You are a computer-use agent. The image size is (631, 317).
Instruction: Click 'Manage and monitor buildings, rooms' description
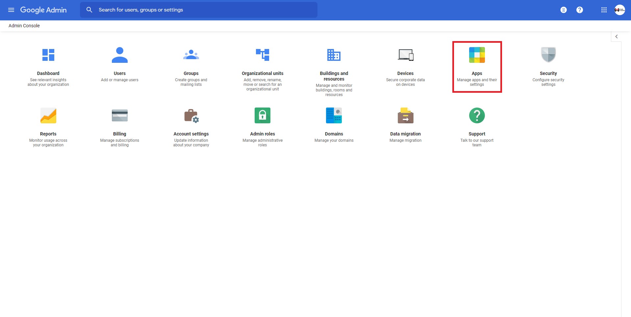click(334, 90)
